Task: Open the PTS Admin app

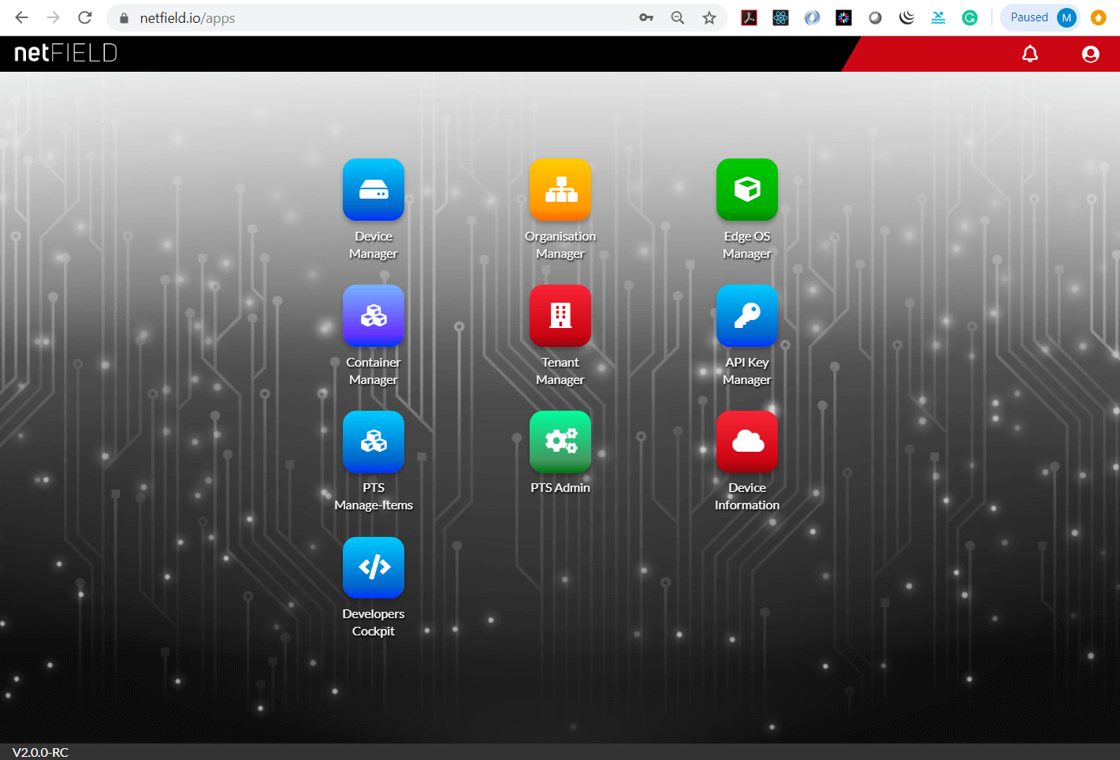Action: coord(560,442)
